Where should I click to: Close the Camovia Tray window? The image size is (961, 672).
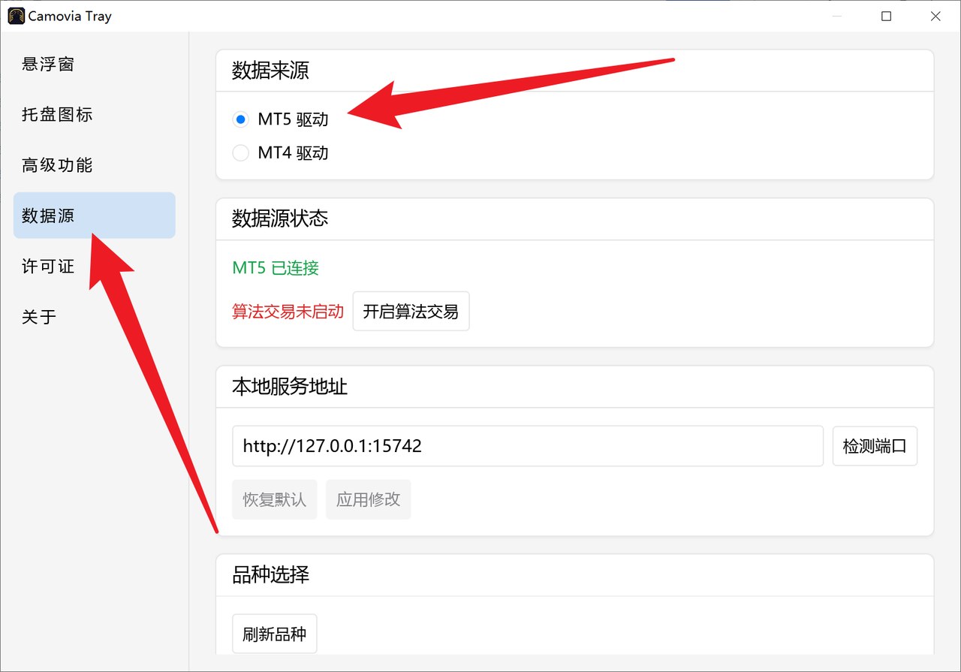(935, 16)
